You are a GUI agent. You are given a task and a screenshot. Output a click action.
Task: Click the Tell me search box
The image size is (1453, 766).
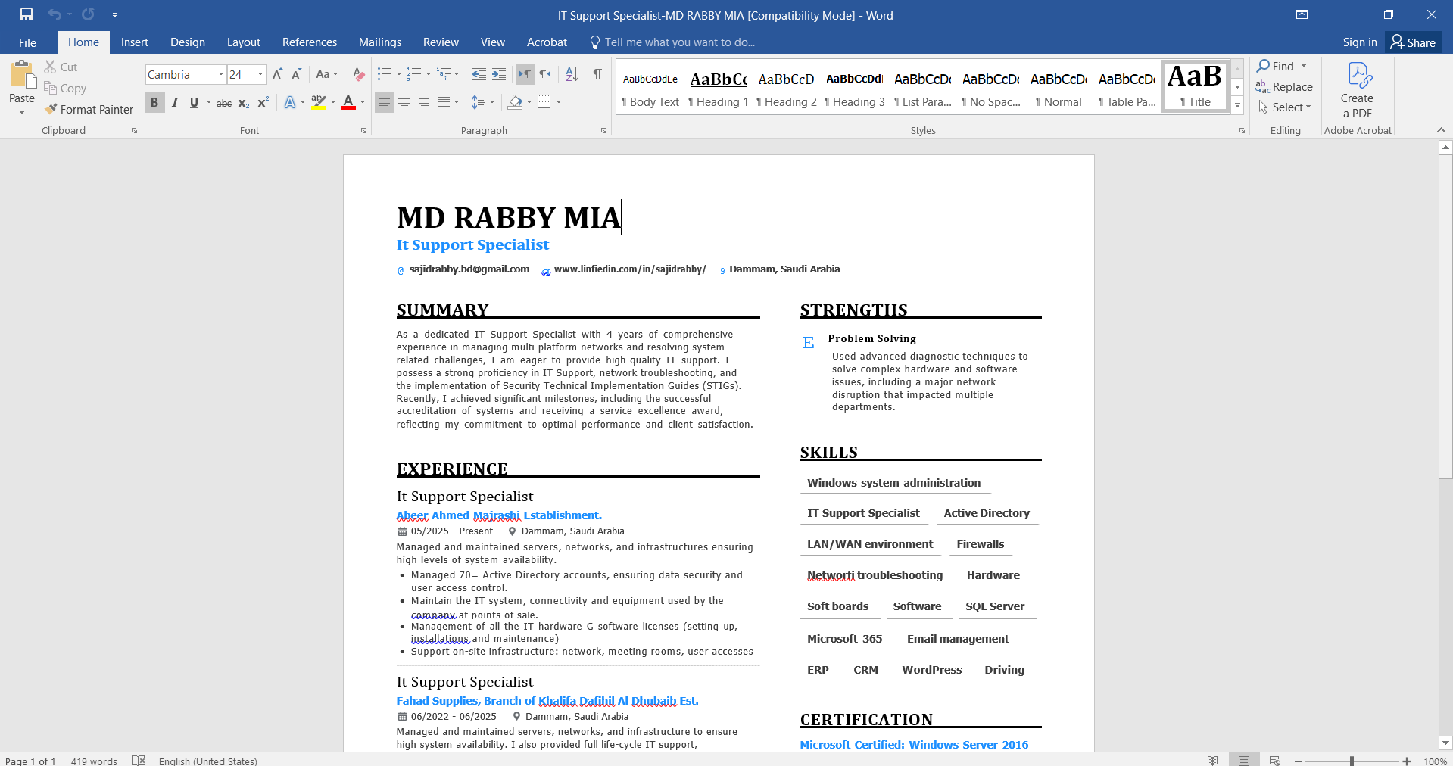point(678,42)
